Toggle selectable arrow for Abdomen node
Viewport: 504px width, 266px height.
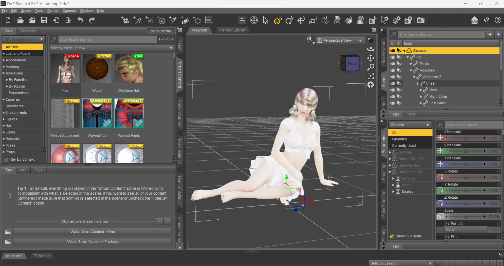[x=399, y=70]
